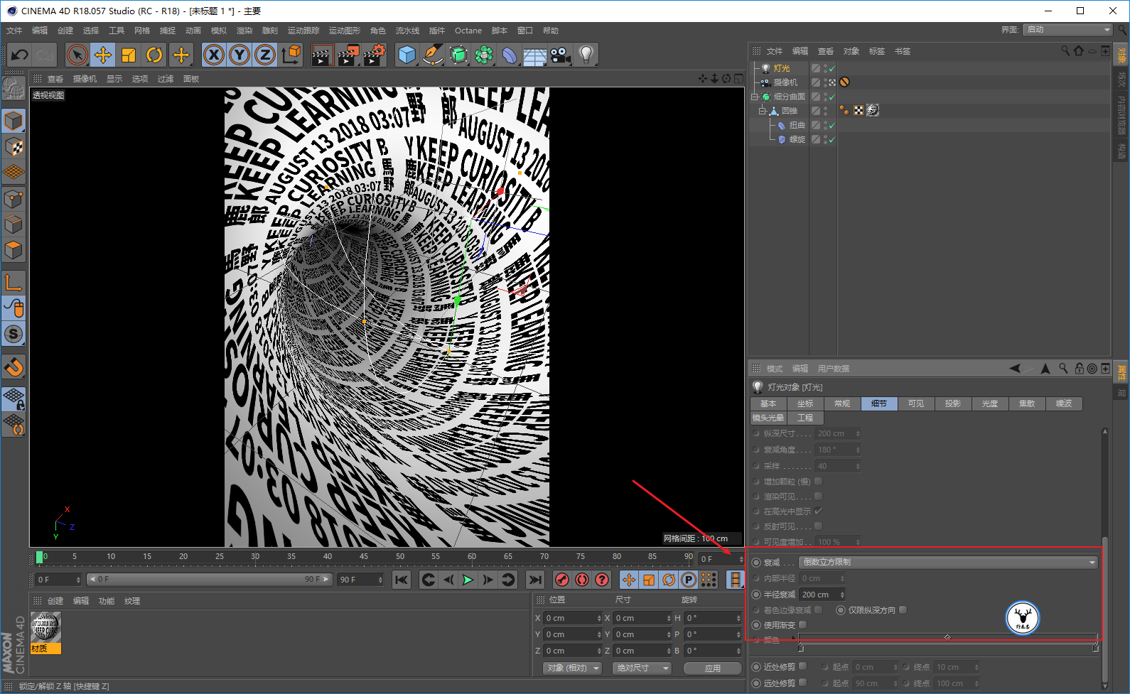The width and height of the screenshot is (1130, 694).
Task: Enable the 近处修剪 checkbox
Action: tap(803, 666)
